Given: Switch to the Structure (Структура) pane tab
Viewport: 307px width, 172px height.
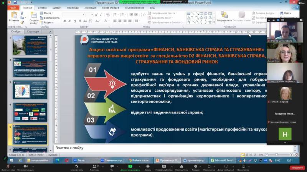Looking at the screenshot, I should tap(33, 31).
